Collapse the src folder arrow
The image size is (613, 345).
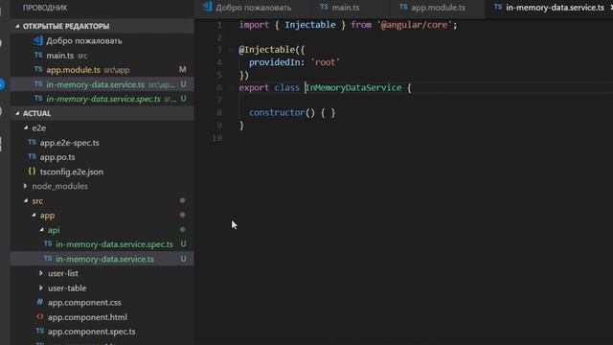[x=26, y=200]
